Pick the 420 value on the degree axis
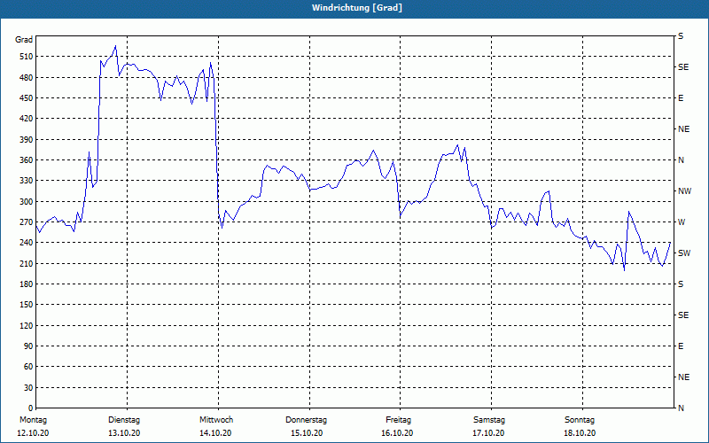Screen dimensions: 709x443 click(x=27, y=119)
